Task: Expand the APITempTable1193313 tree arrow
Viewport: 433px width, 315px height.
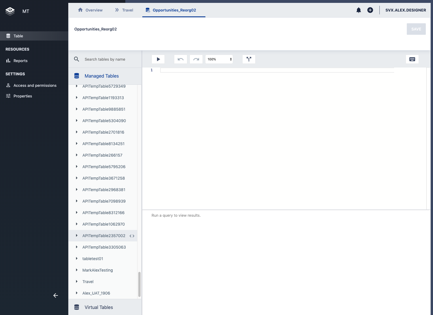Action: (x=77, y=98)
